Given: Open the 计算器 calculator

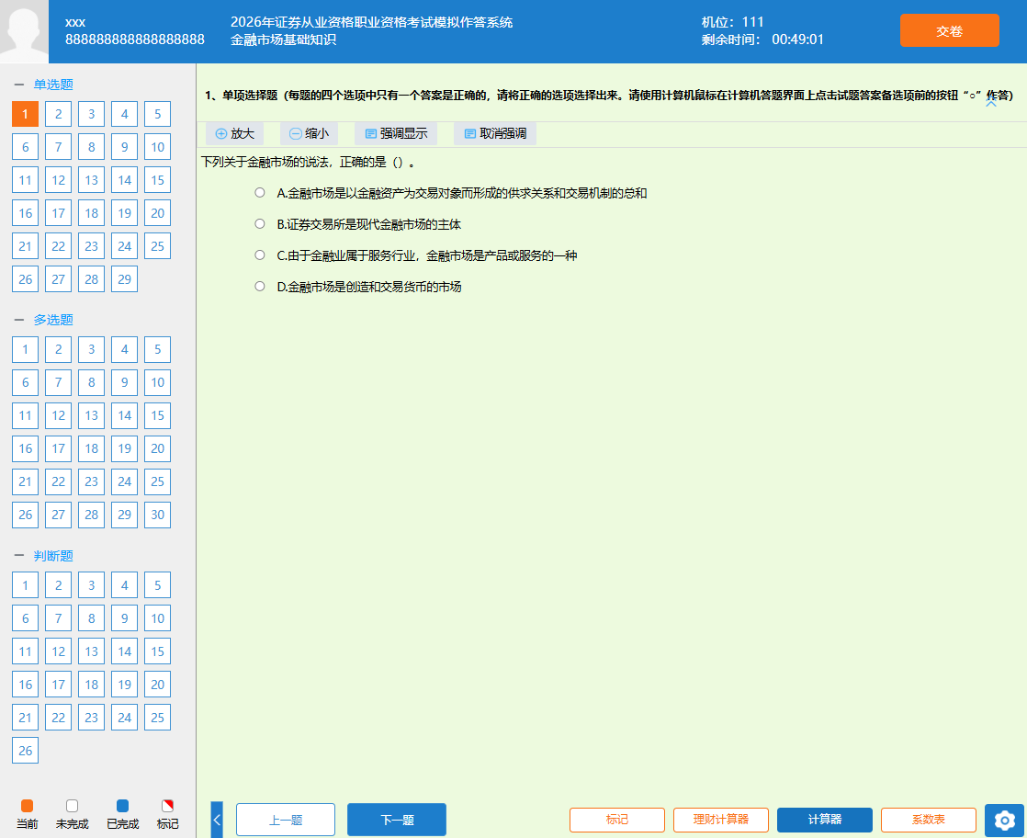Looking at the screenshot, I should click(x=825, y=820).
